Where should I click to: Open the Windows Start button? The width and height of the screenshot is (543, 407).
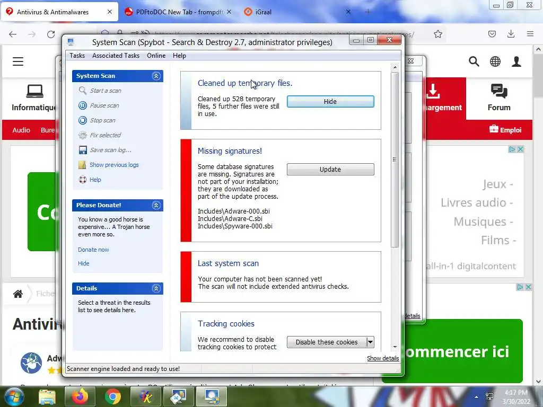coord(13,396)
